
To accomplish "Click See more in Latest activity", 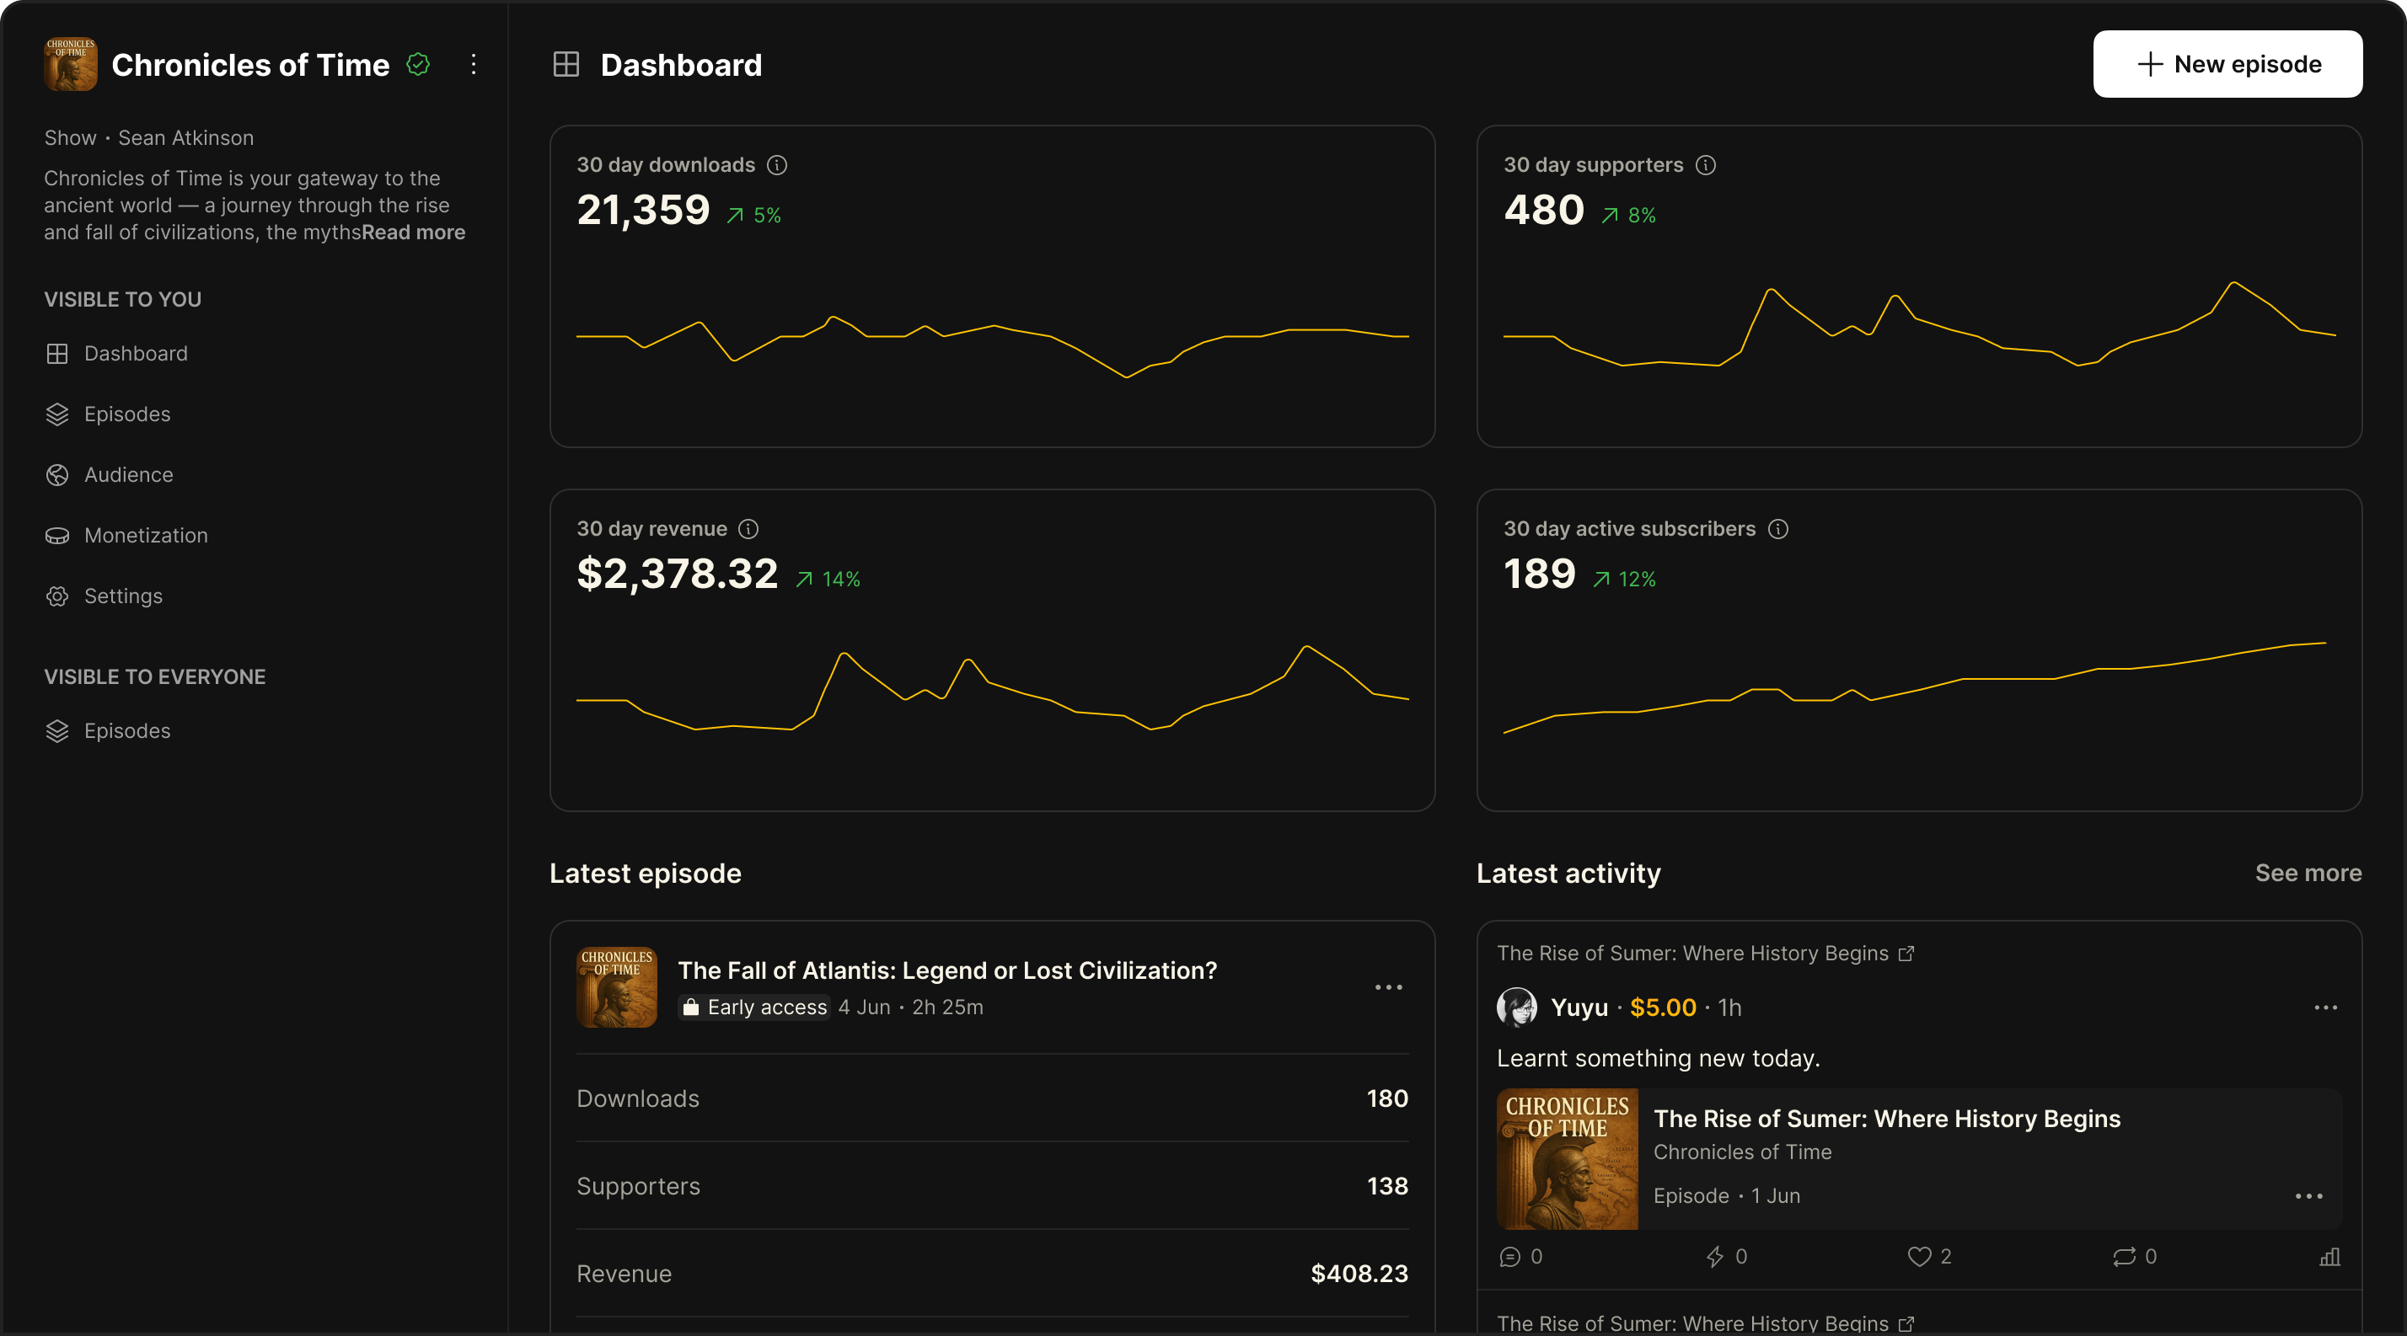I will pos(2307,873).
